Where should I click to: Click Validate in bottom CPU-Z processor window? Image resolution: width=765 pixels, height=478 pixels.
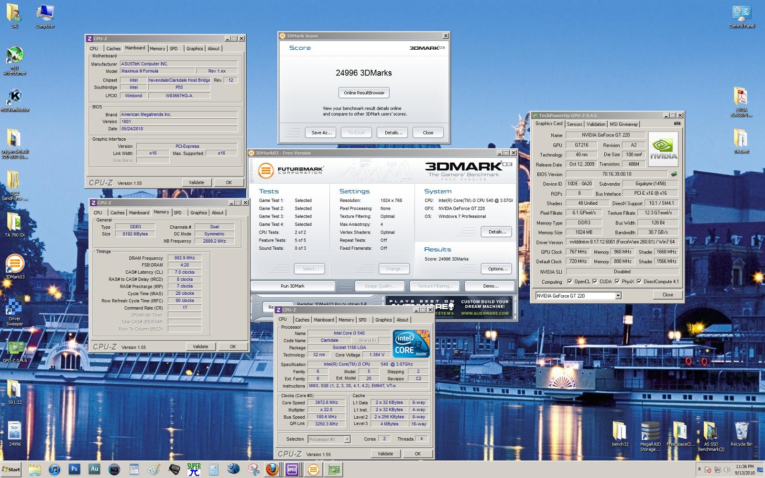click(385, 454)
